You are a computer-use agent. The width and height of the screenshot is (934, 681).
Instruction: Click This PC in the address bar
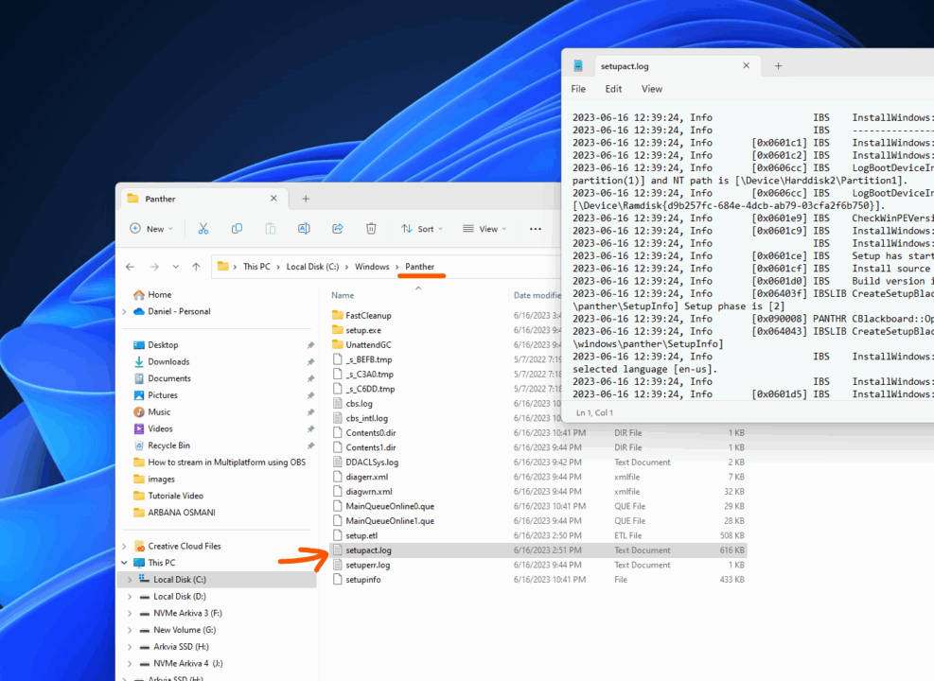[256, 267]
